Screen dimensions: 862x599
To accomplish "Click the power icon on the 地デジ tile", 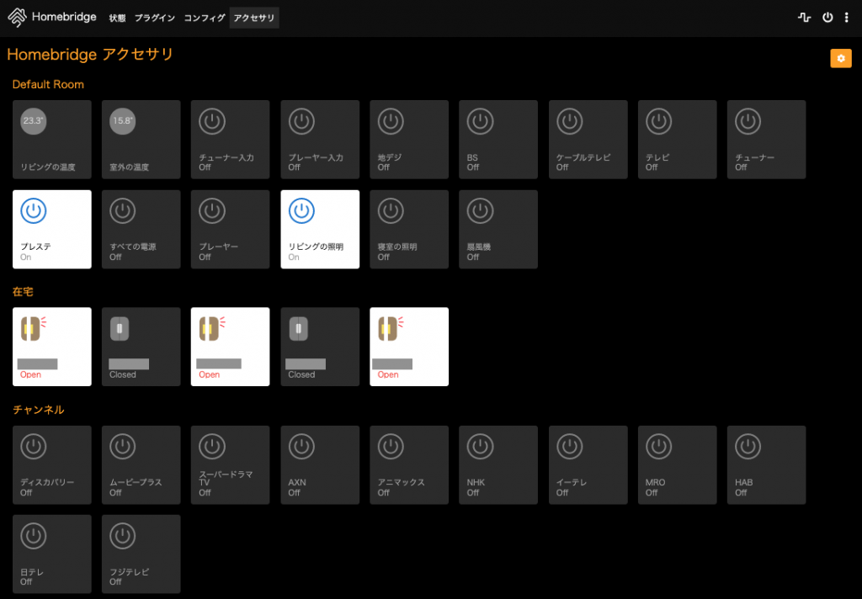I will pyautogui.click(x=391, y=121).
